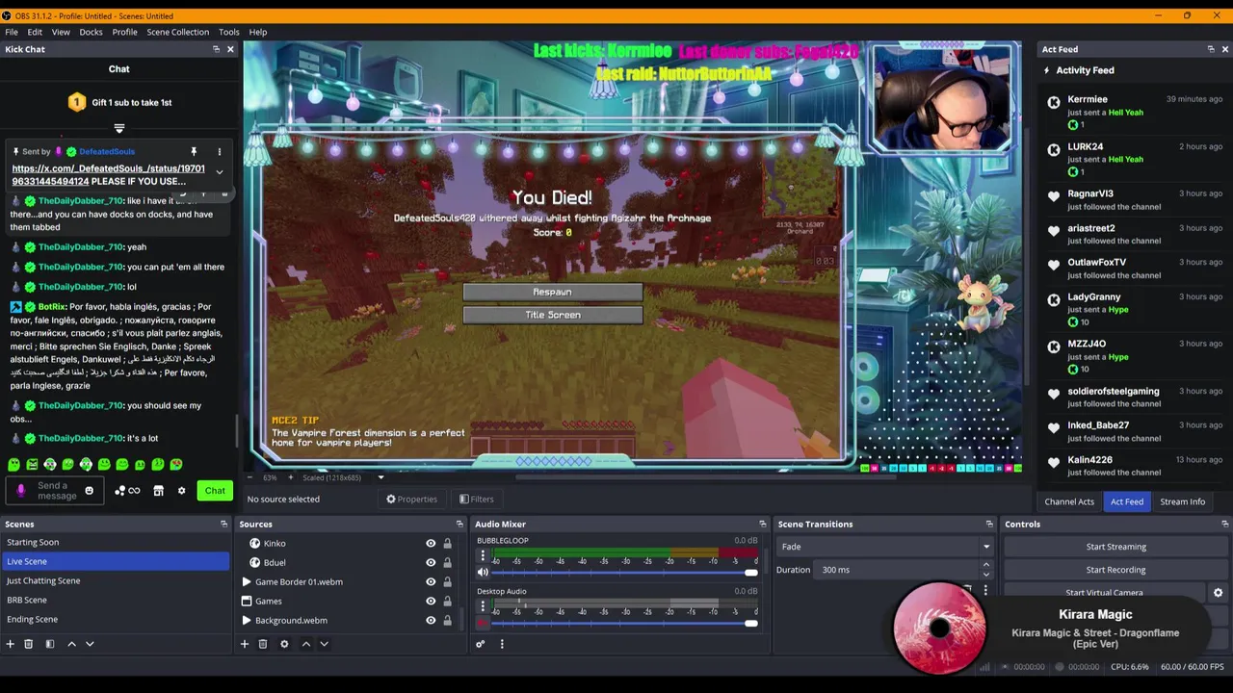Add a new source with the plus icon
The image size is (1233, 693).
point(245,644)
